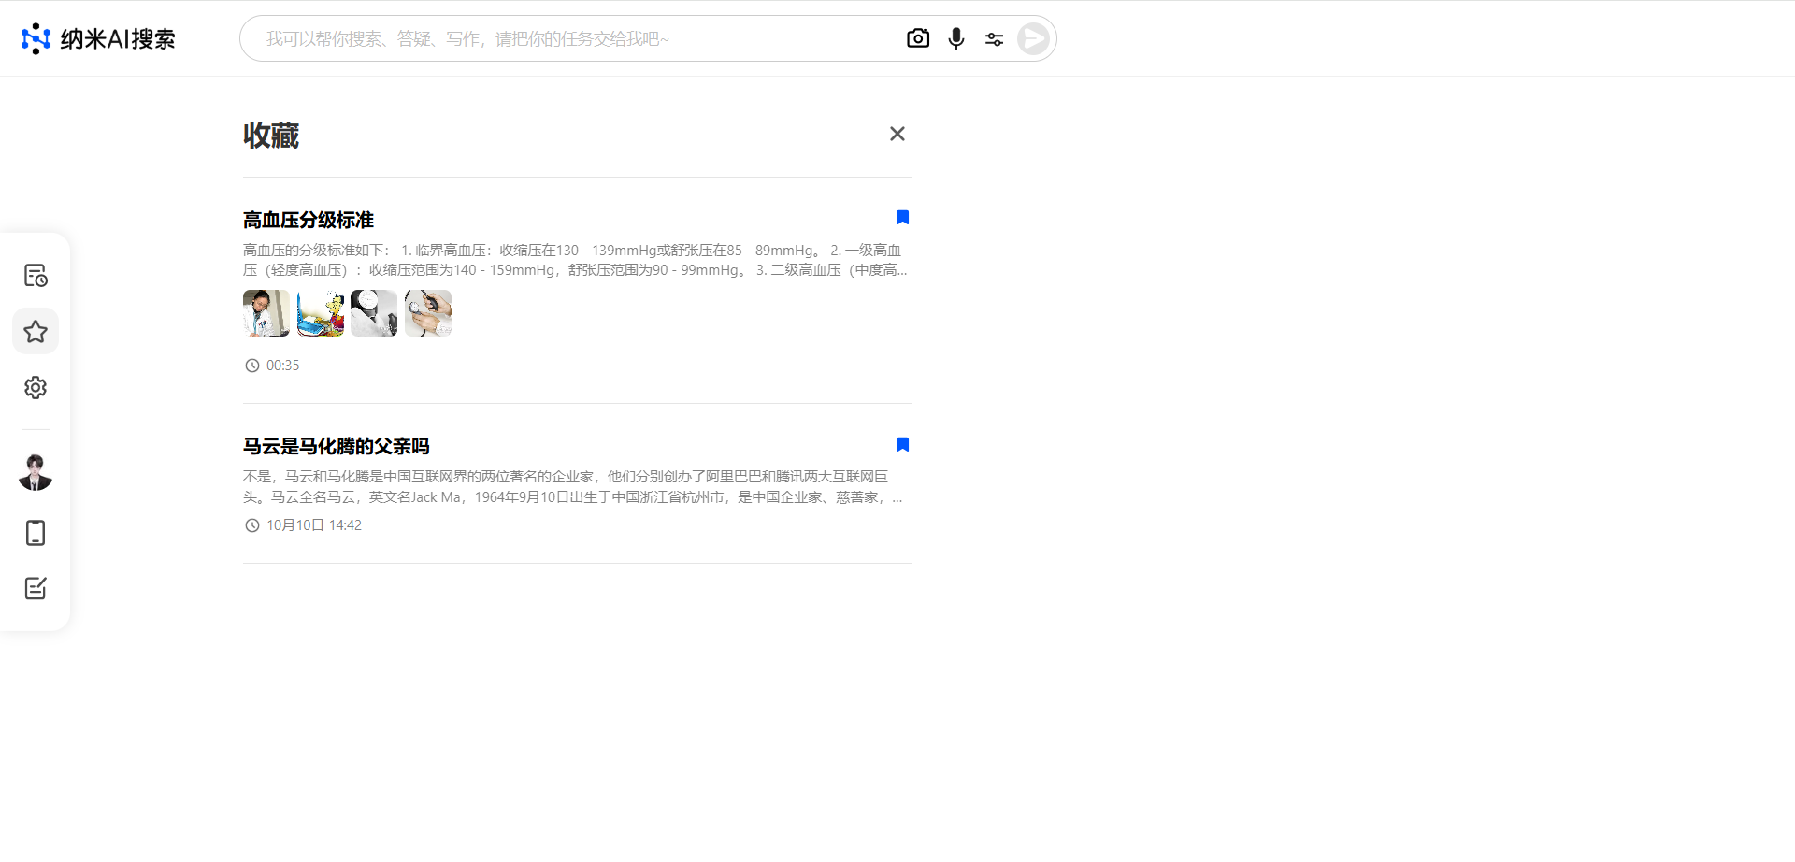
Task: Open history from sidebar
Action: click(36, 276)
